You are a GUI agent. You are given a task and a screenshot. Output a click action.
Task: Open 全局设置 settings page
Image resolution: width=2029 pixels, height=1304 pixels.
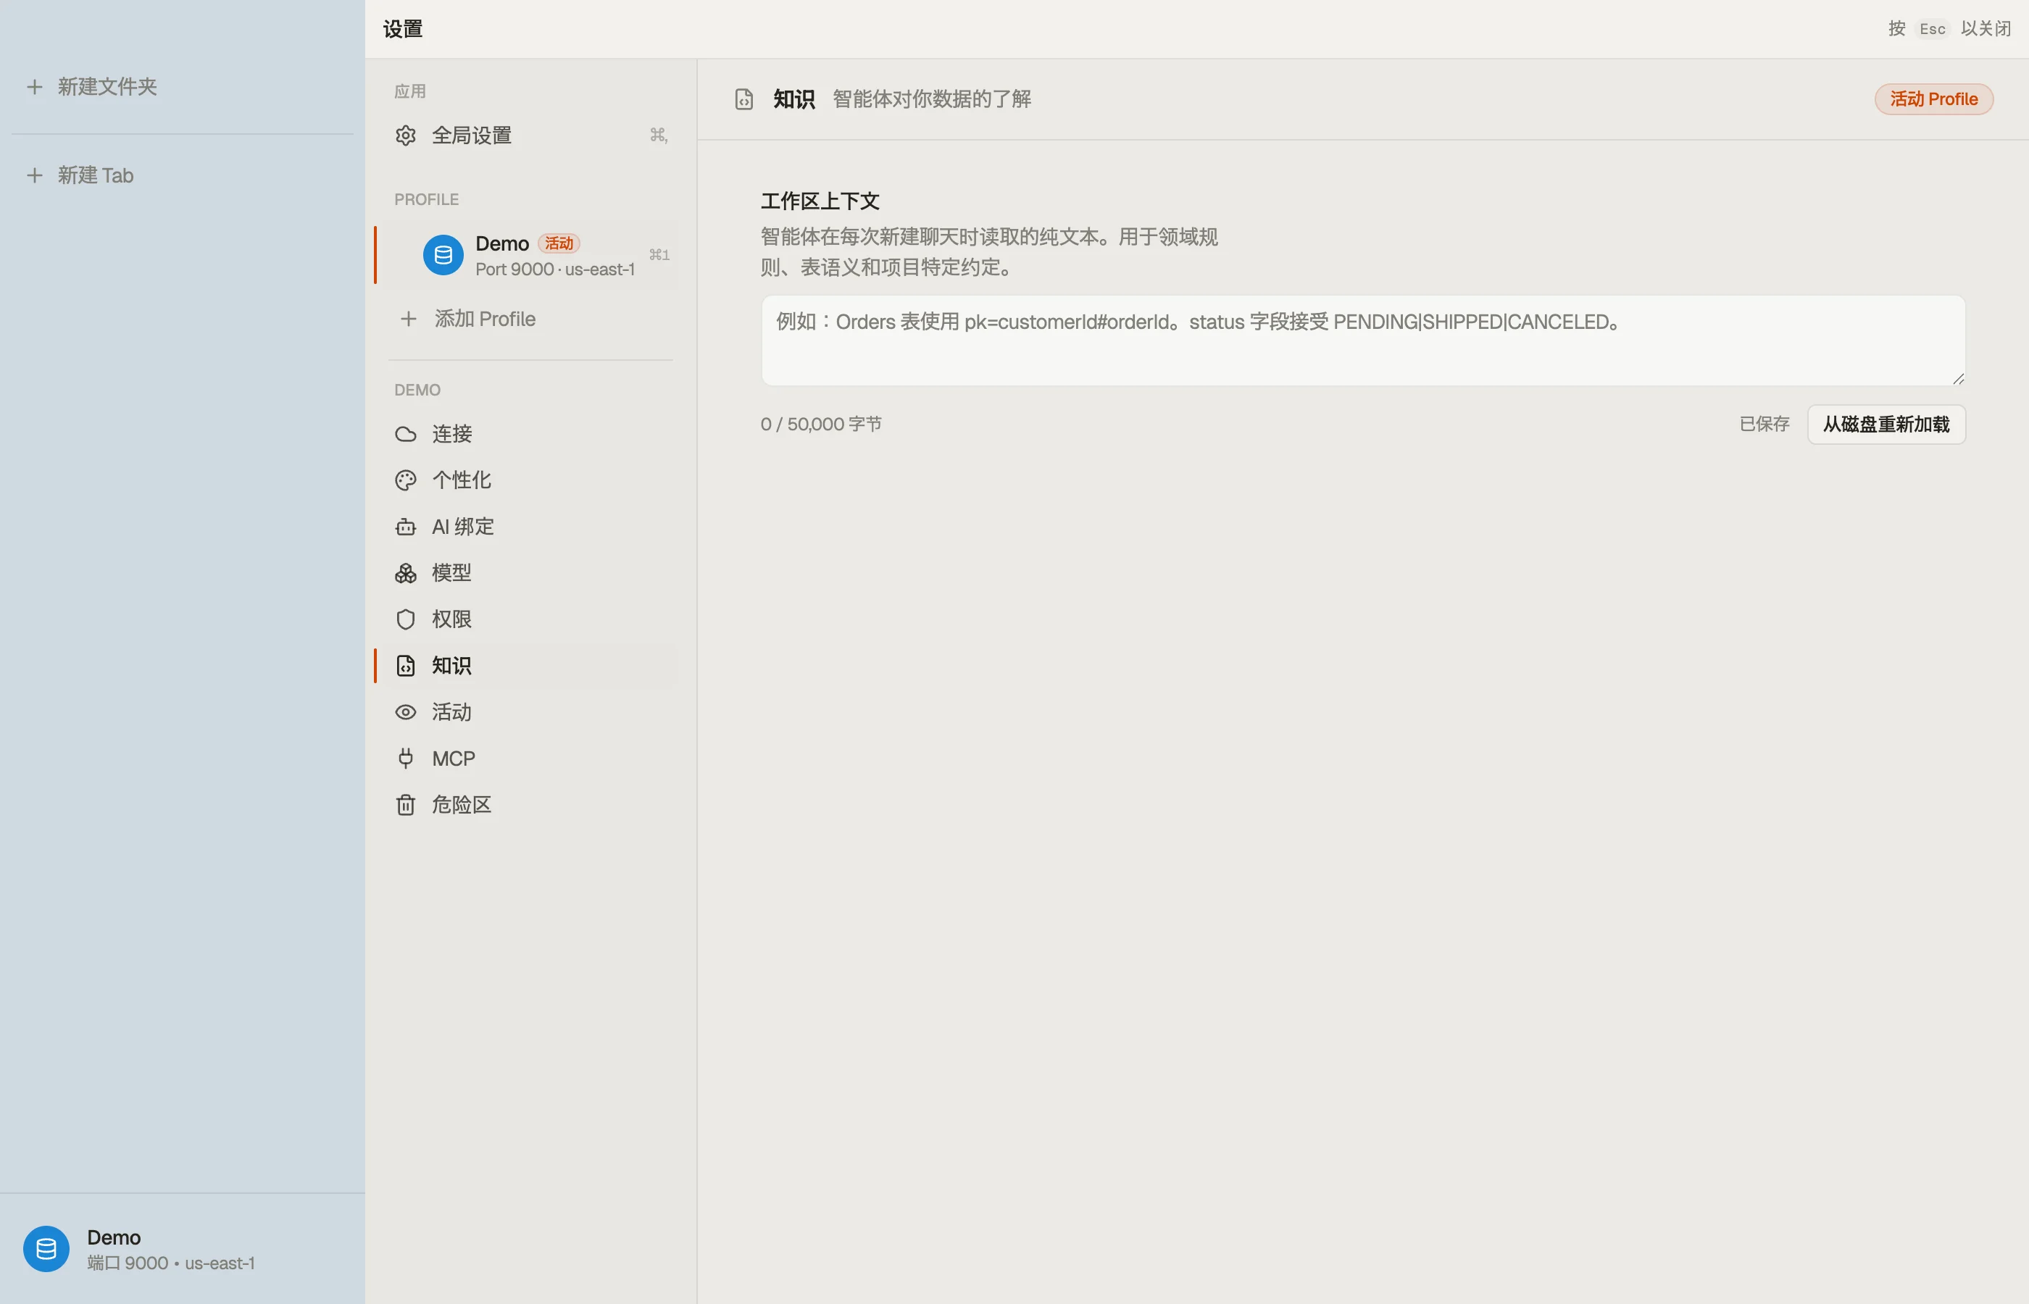click(x=531, y=135)
